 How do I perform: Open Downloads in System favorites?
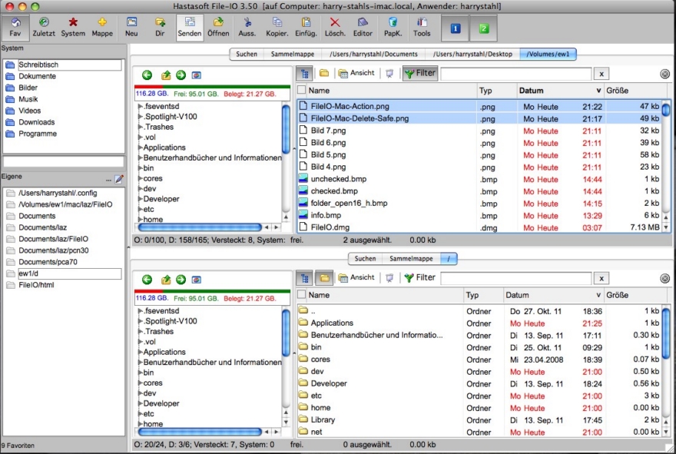pyautogui.click(x=36, y=122)
